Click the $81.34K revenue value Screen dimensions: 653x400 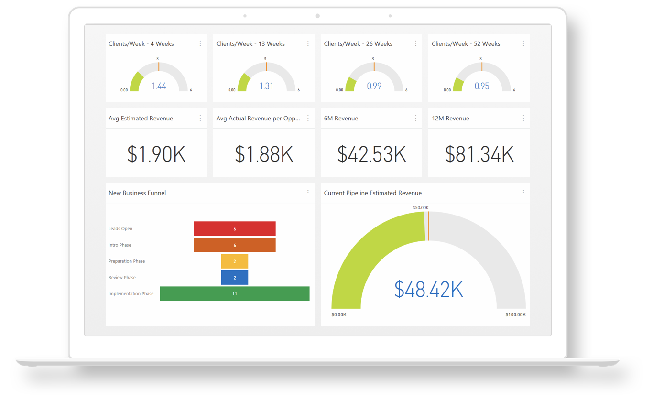[479, 154]
